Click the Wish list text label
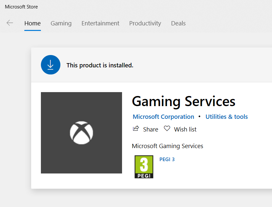272x207 pixels. [185, 130]
